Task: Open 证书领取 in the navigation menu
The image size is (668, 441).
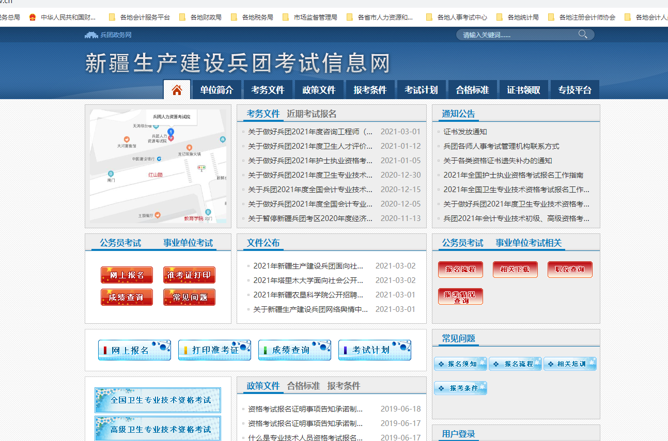Action: tap(523, 90)
